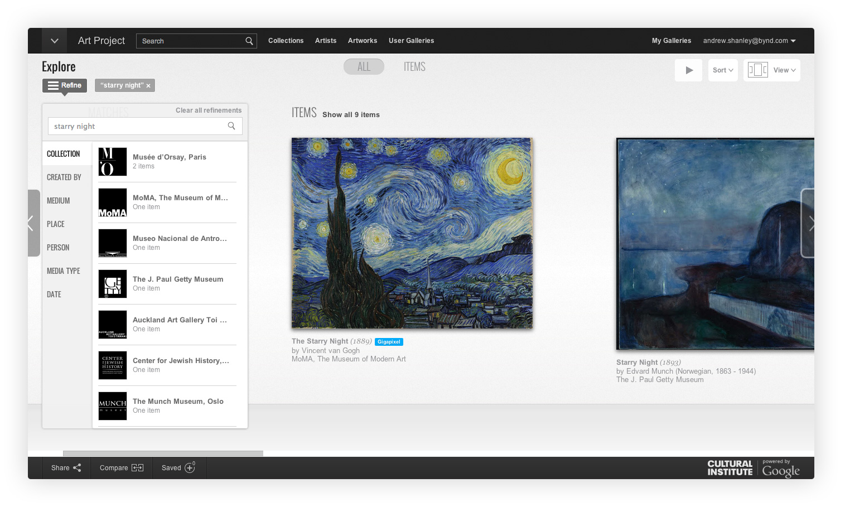Click the next arrow on right edge
The image size is (845, 507).
click(x=808, y=224)
